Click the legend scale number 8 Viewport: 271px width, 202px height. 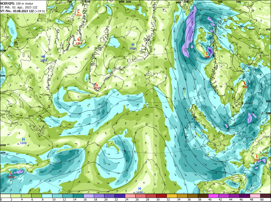(x=43, y=200)
